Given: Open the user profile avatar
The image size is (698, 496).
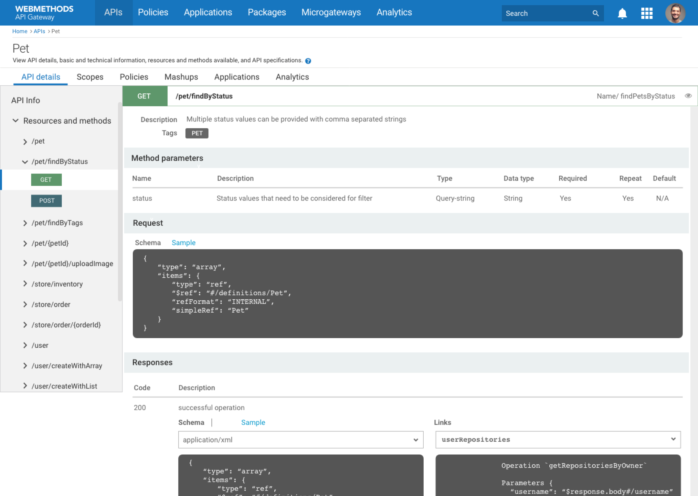Looking at the screenshot, I should (x=675, y=13).
